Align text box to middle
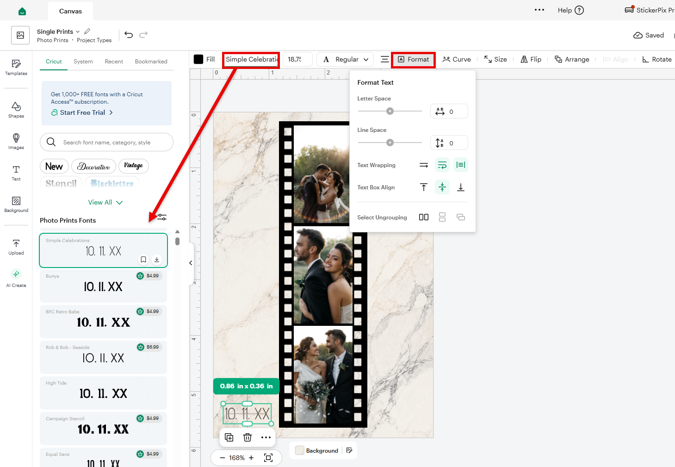Screen dimensions: 675x467 [442, 187]
